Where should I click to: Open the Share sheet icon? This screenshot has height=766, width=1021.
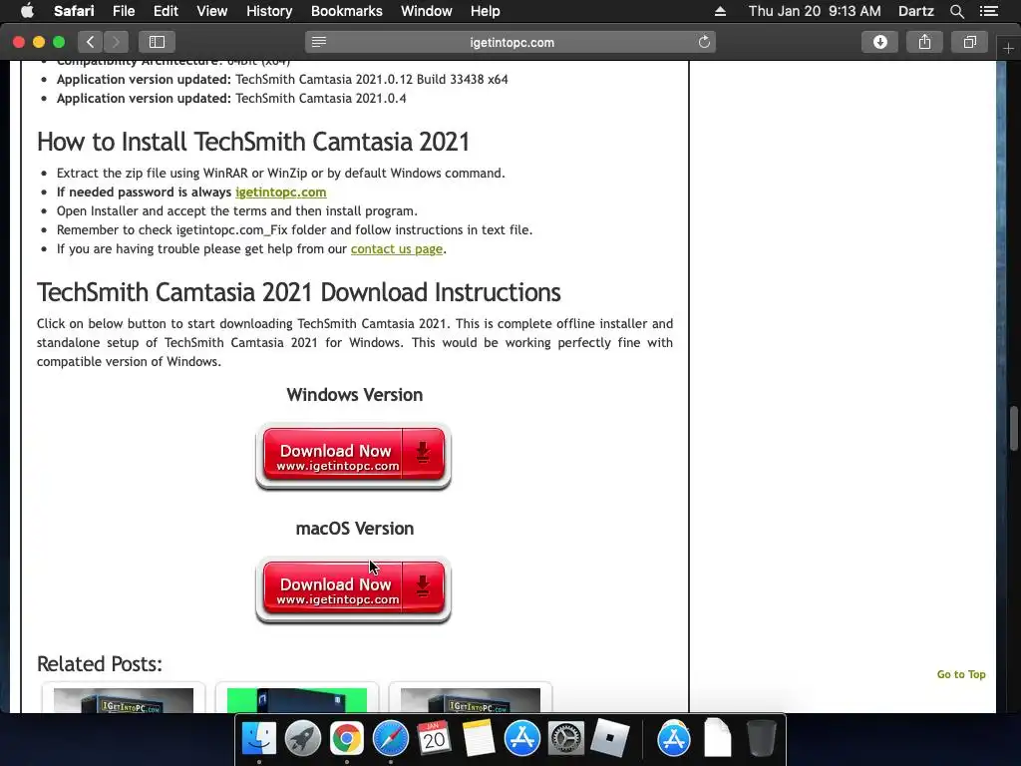pyautogui.click(x=924, y=42)
